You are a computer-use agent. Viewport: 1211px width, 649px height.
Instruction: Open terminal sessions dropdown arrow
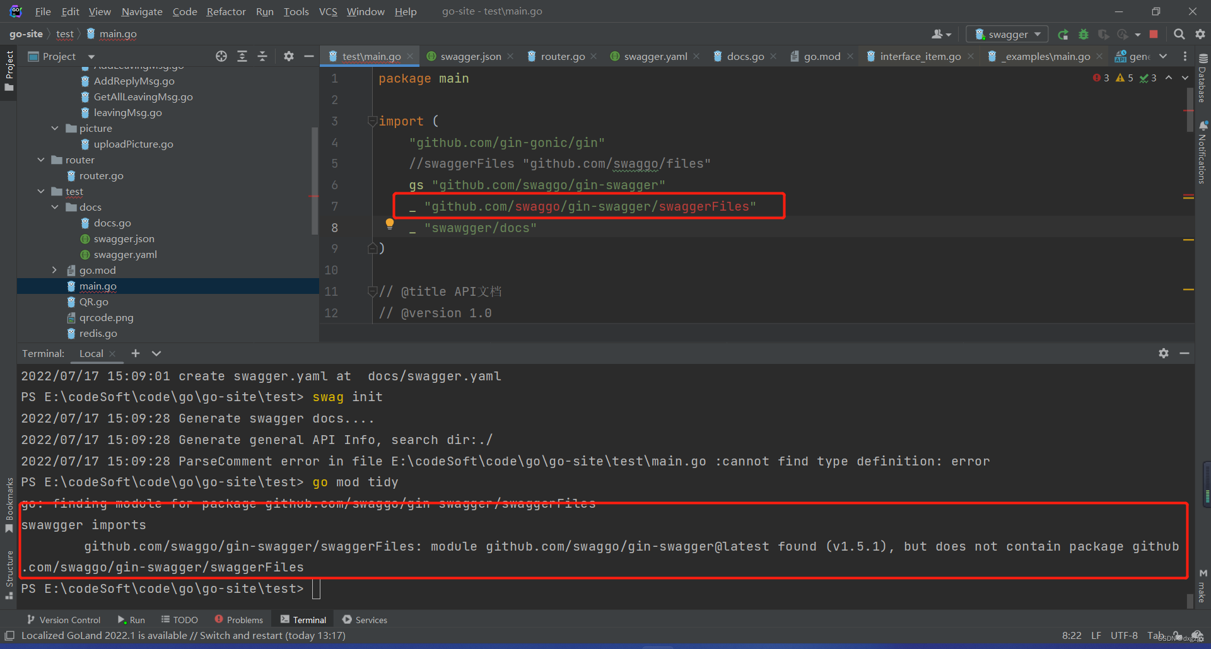pyautogui.click(x=156, y=353)
